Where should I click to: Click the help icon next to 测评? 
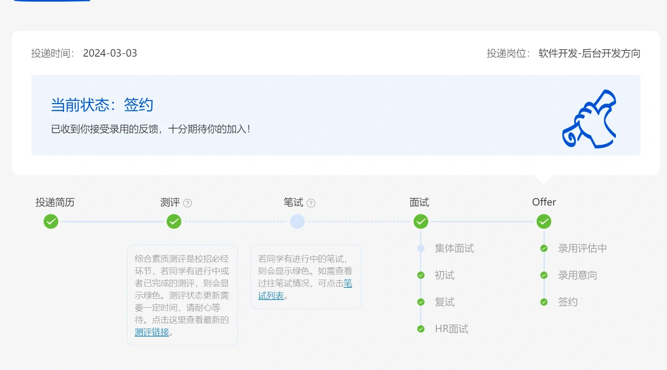coord(187,203)
